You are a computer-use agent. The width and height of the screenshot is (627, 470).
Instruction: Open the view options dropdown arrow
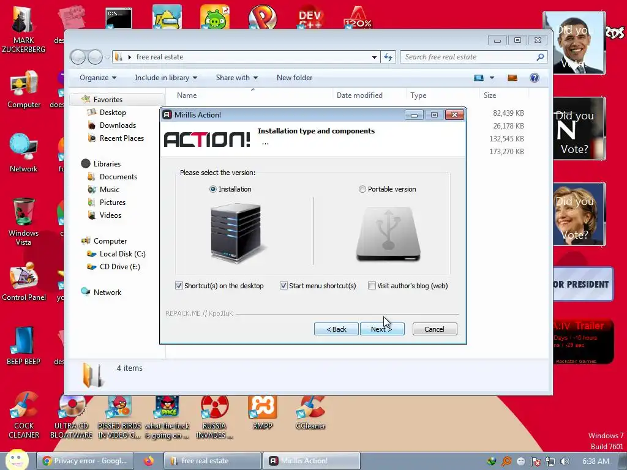[492, 78]
